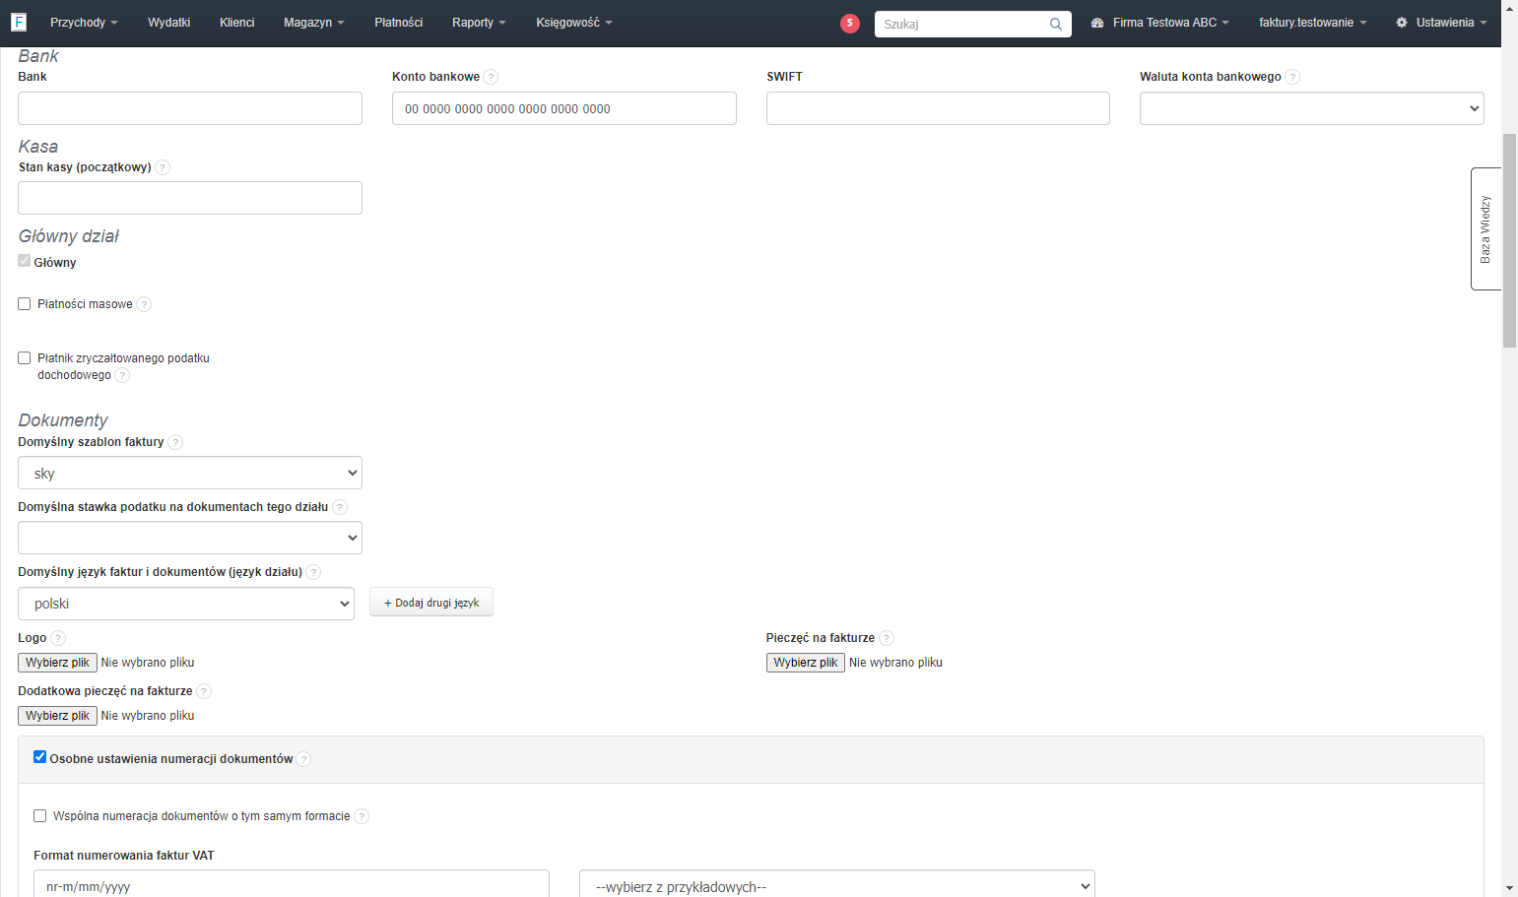The height and width of the screenshot is (897, 1518).
Task: Show help for Pieczęć na fakturze
Action: coord(887,638)
